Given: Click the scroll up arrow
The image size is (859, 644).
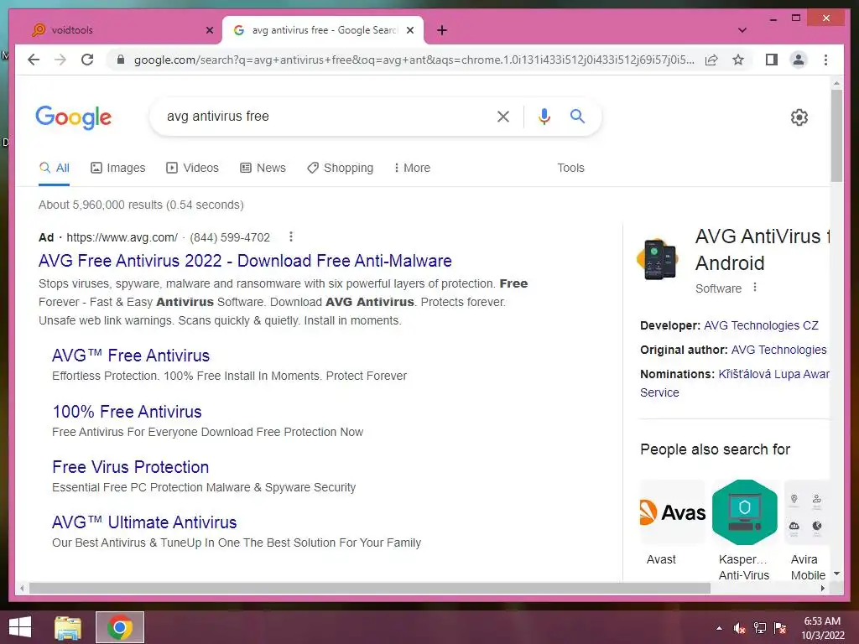Looking at the screenshot, I should 836,83.
